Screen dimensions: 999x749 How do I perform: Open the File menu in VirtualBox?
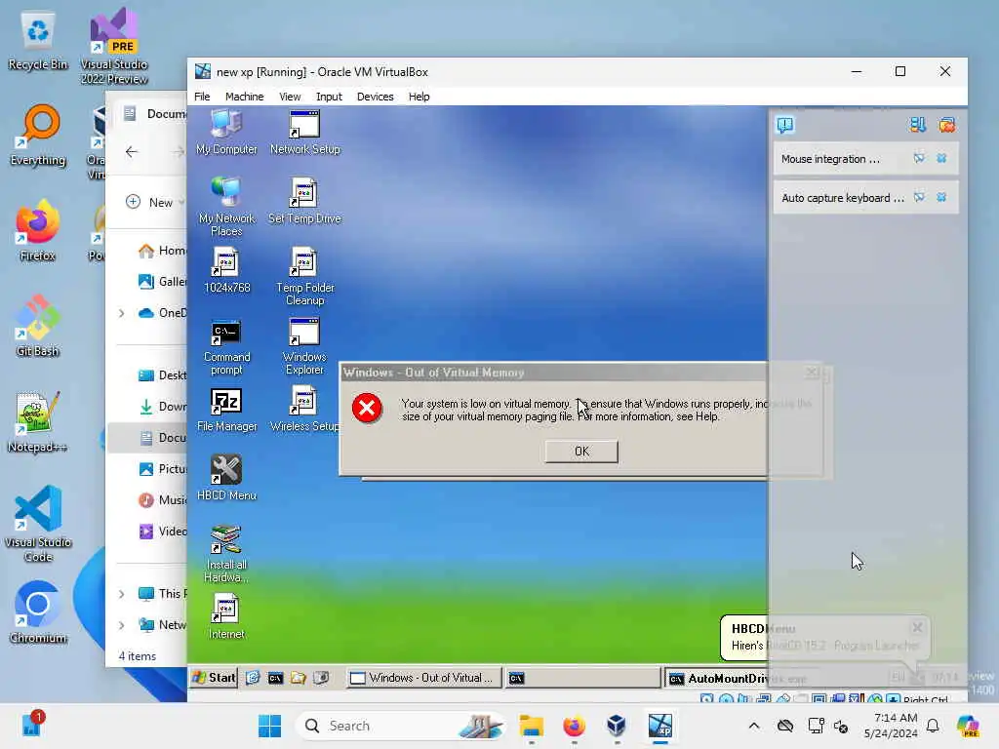(x=202, y=97)
